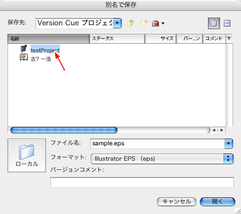Sort by the status column header

(x=117, y=39)
